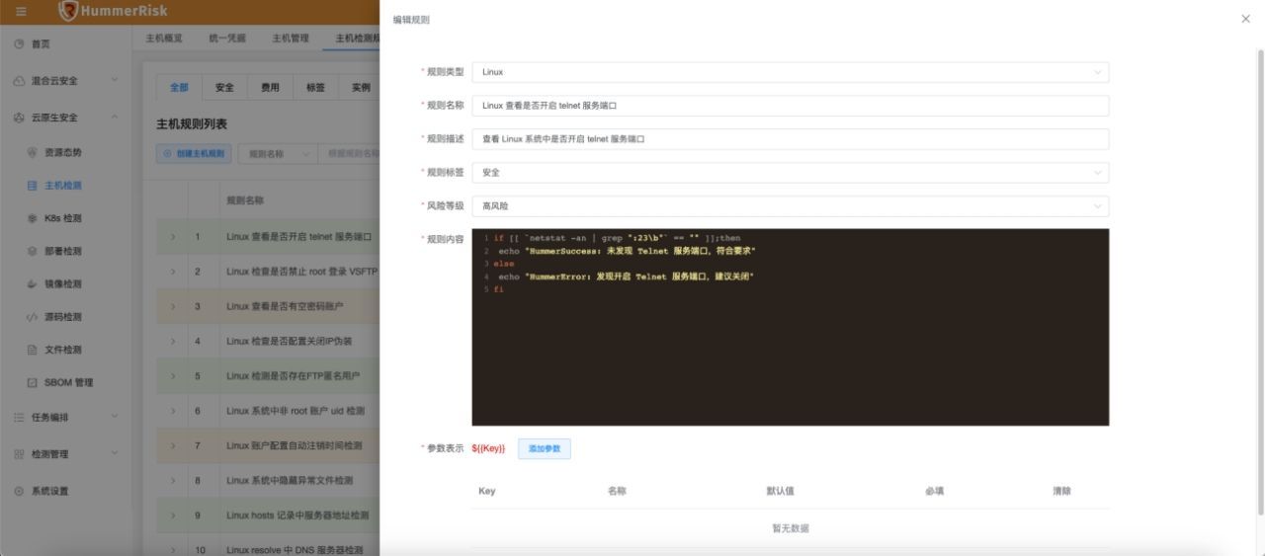
Task: Open 文件检测 sidebar item
Action: pyautogui.click(x=61, y=350)
